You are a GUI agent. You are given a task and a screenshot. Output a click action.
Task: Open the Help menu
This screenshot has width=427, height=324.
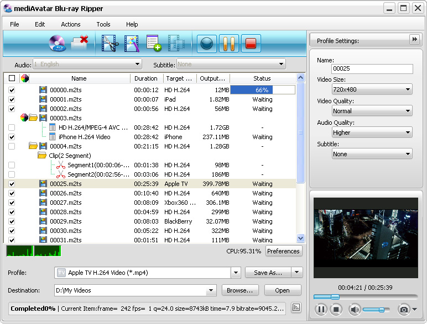pyautogui.click(x=132, y=24)
